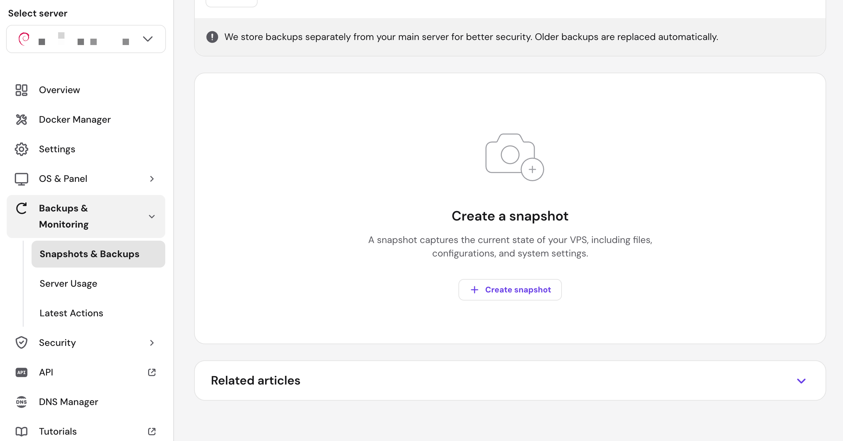Image resolution: width=843 pixels, height=441 pixels.
Task: Click the Tutorials book icon
Action: coord(21,432)
